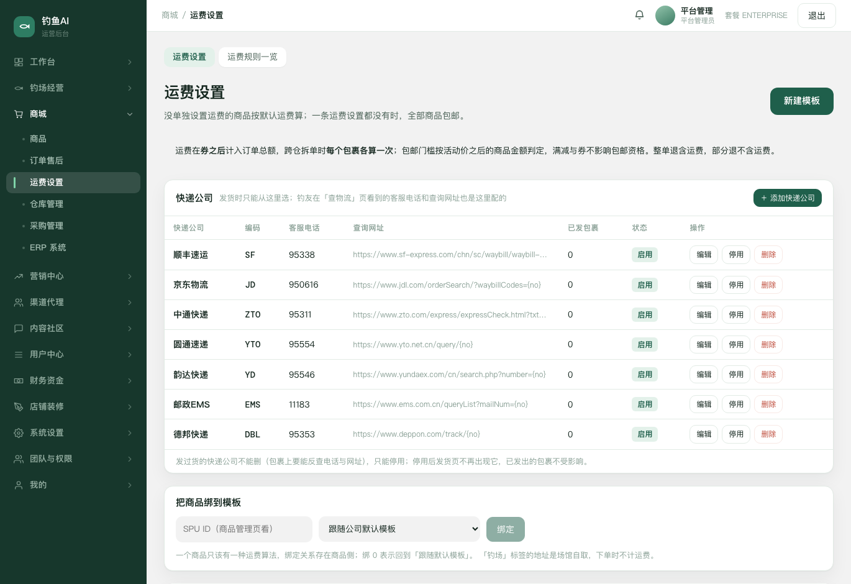This screenshot has height=584, width=851.
Task: Click the 我的 person icon
Action: [19, 485]
